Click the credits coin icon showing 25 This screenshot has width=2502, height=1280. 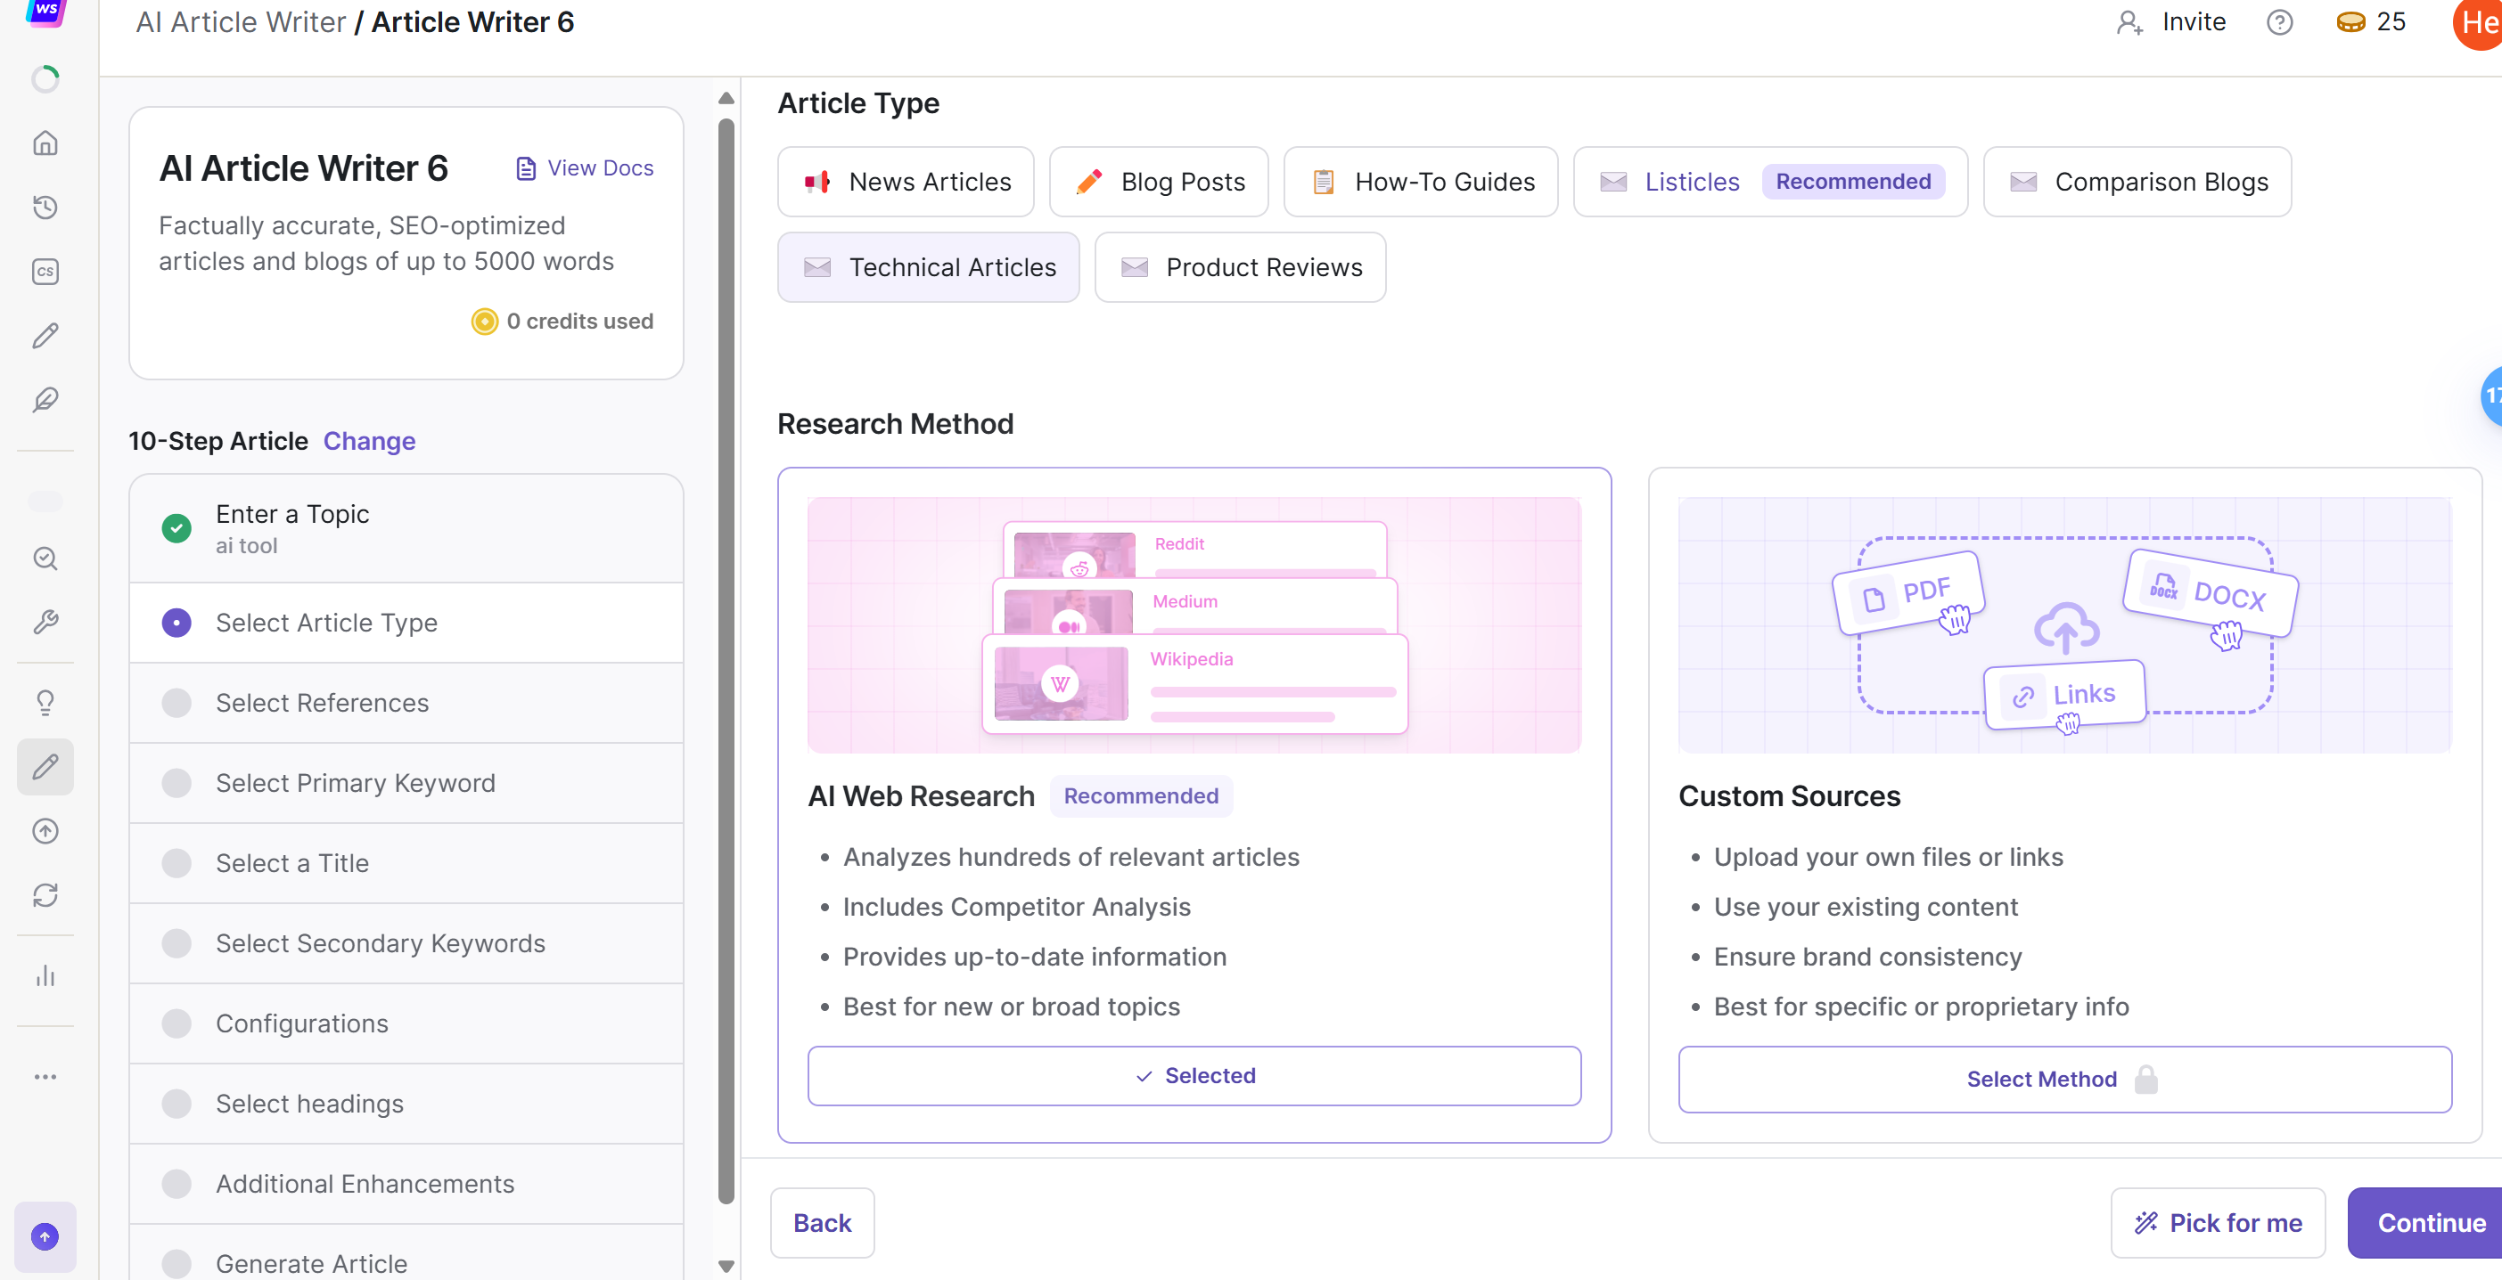(2350, 22)
